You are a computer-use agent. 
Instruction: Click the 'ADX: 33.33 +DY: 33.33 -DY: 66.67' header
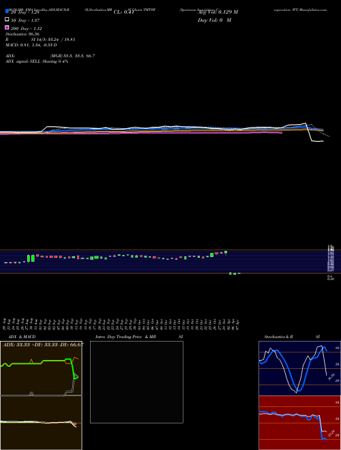43,344
